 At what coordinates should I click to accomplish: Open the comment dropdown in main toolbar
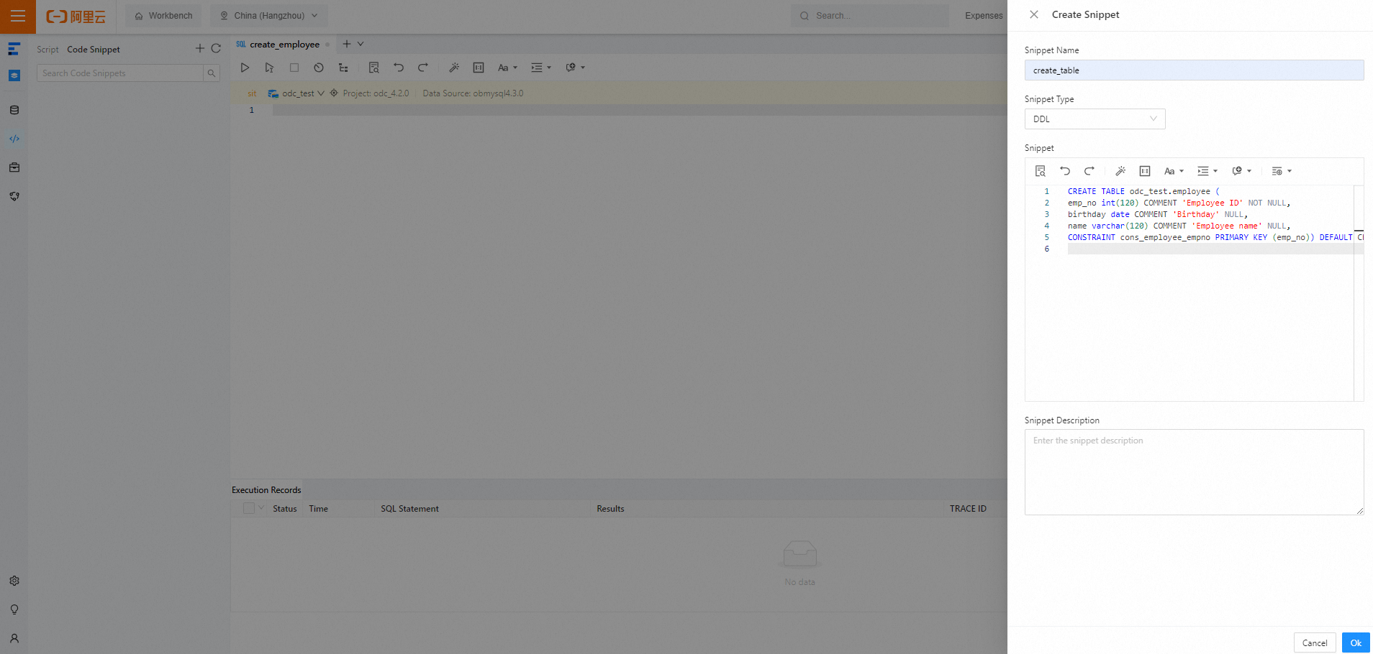click(x=575, y=68)
